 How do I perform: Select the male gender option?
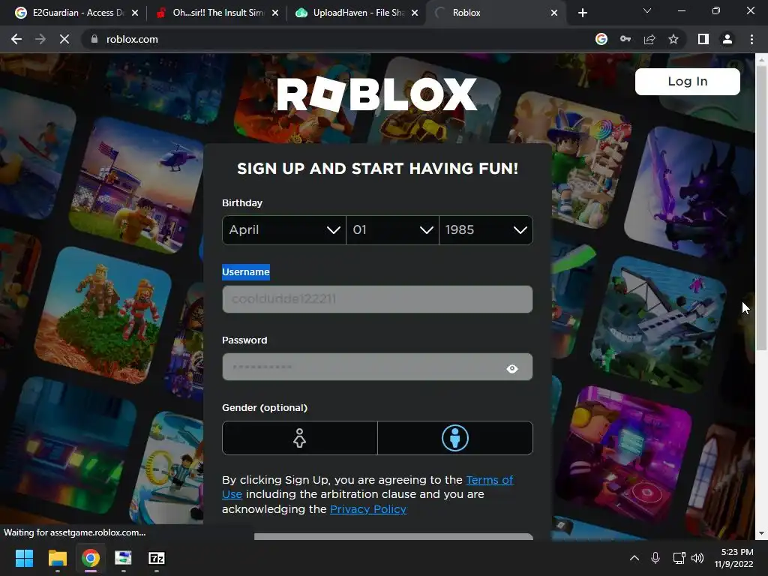coord(455,438)
